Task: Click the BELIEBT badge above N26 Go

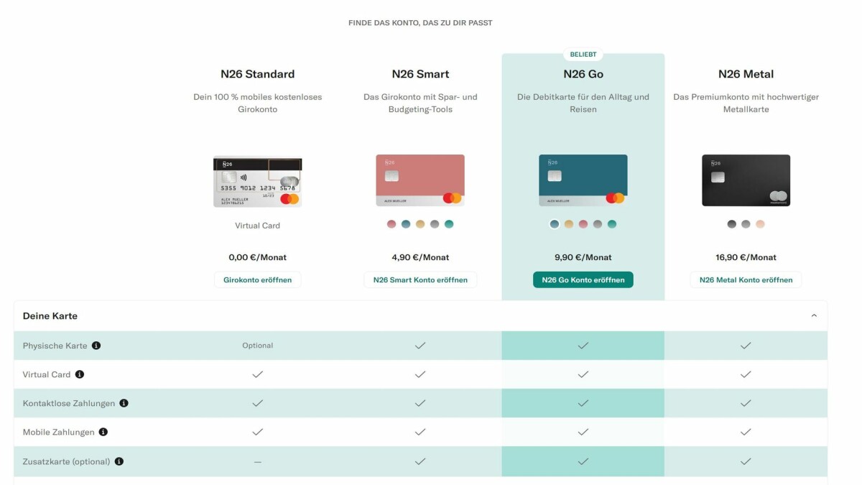Action: tap(583, 54)
